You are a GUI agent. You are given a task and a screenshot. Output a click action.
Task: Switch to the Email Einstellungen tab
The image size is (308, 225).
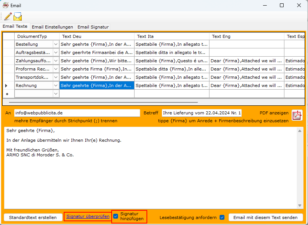(52, 27)
